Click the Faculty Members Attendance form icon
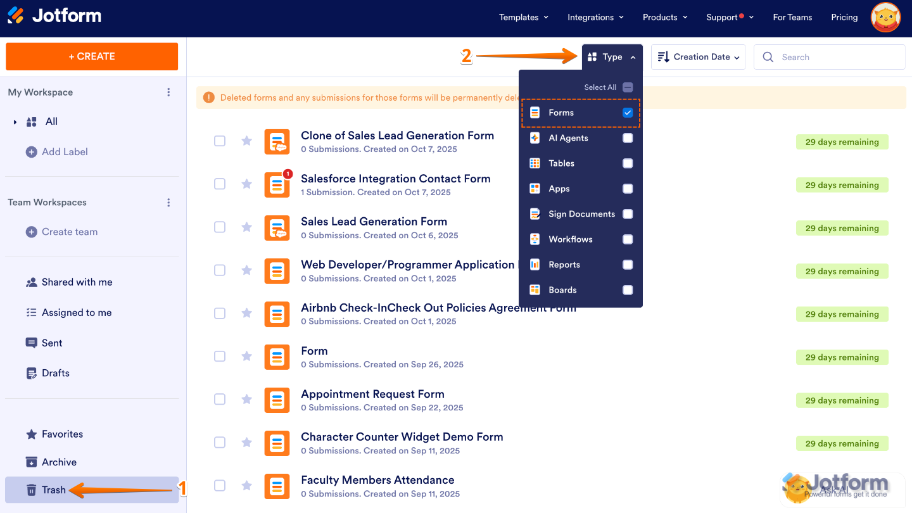Viewport: 912px width, 513px height. (277, 486)
